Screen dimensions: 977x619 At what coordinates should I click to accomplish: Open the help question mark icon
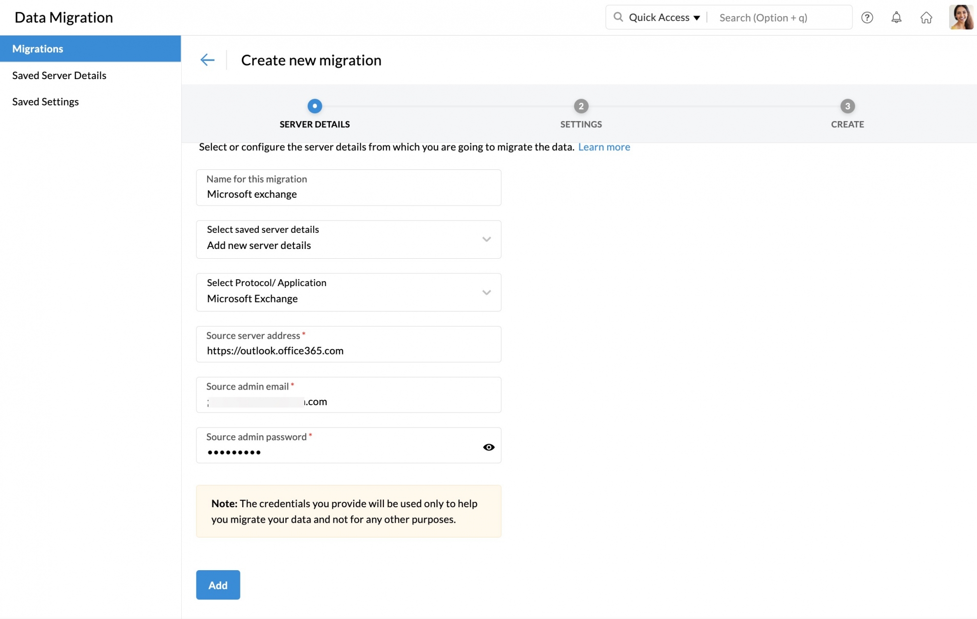point(867,18)
